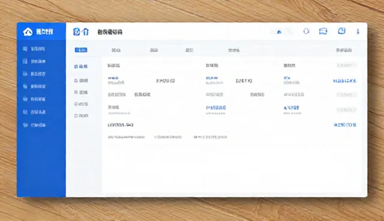Click the white cloud logo in sidebar header

point(28,32)
